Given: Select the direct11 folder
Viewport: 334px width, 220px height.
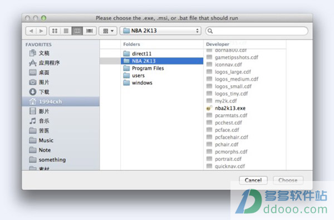Looking at the screenshot, I should pyautogui.click(x=162, y=53).
